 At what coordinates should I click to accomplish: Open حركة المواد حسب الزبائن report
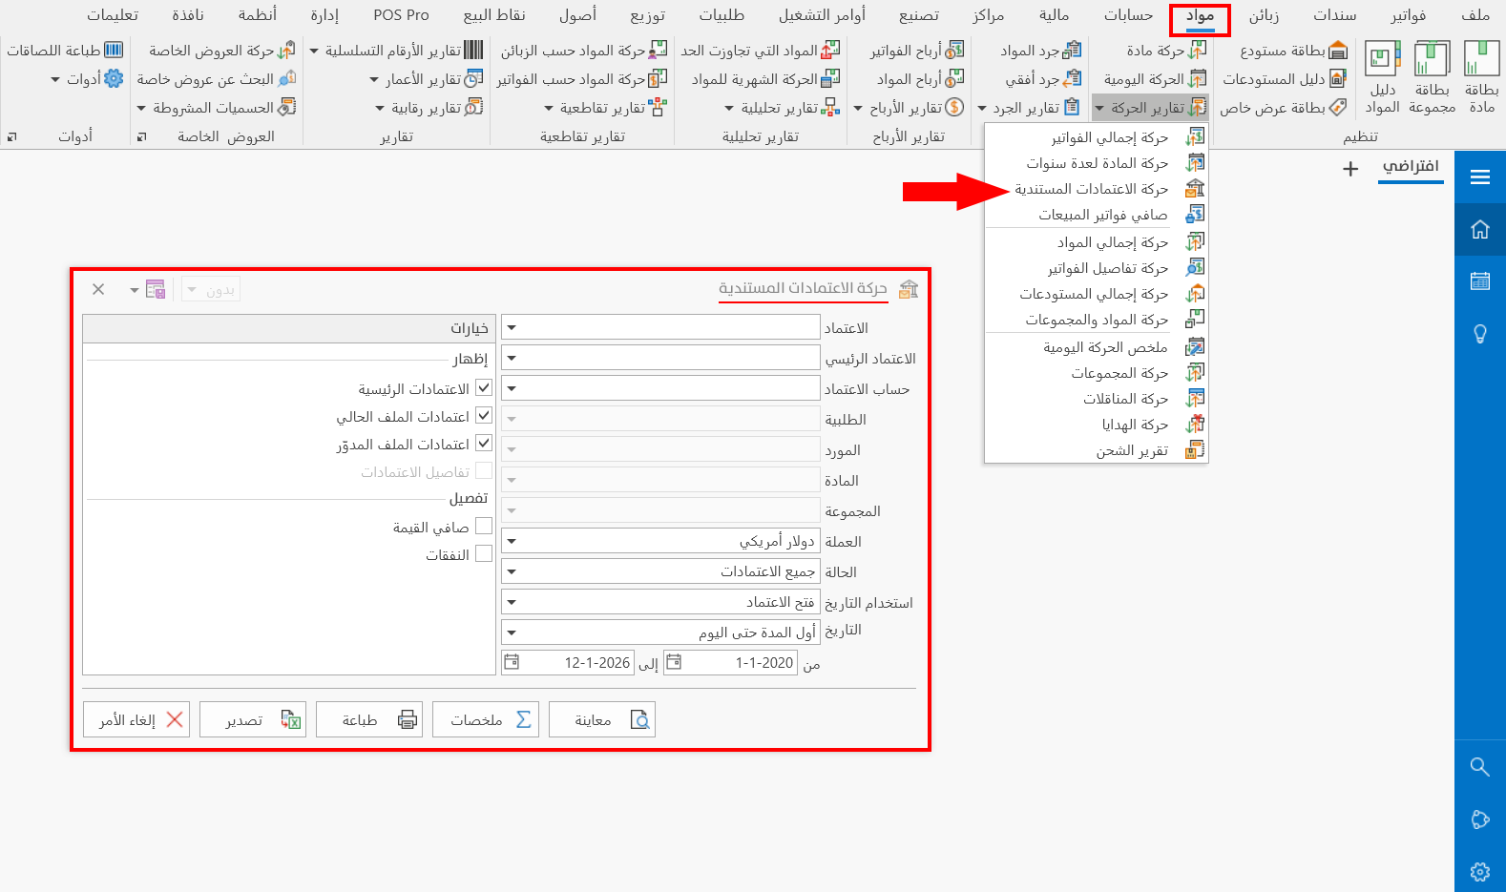tap(584, 51)
